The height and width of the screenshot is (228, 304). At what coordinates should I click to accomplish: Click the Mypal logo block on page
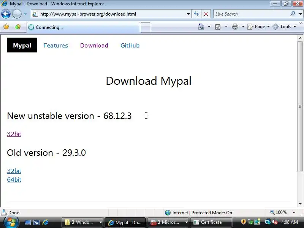(22, 45)
